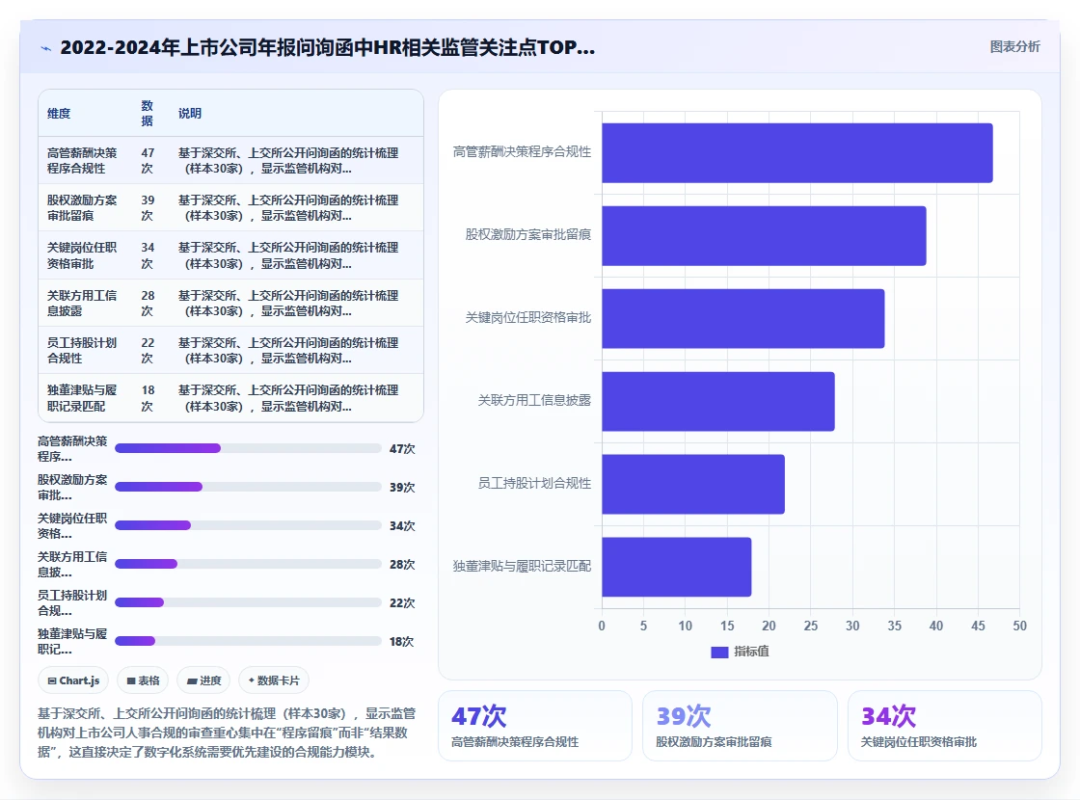Select the Chart.js tag chip

pos(73,680)
